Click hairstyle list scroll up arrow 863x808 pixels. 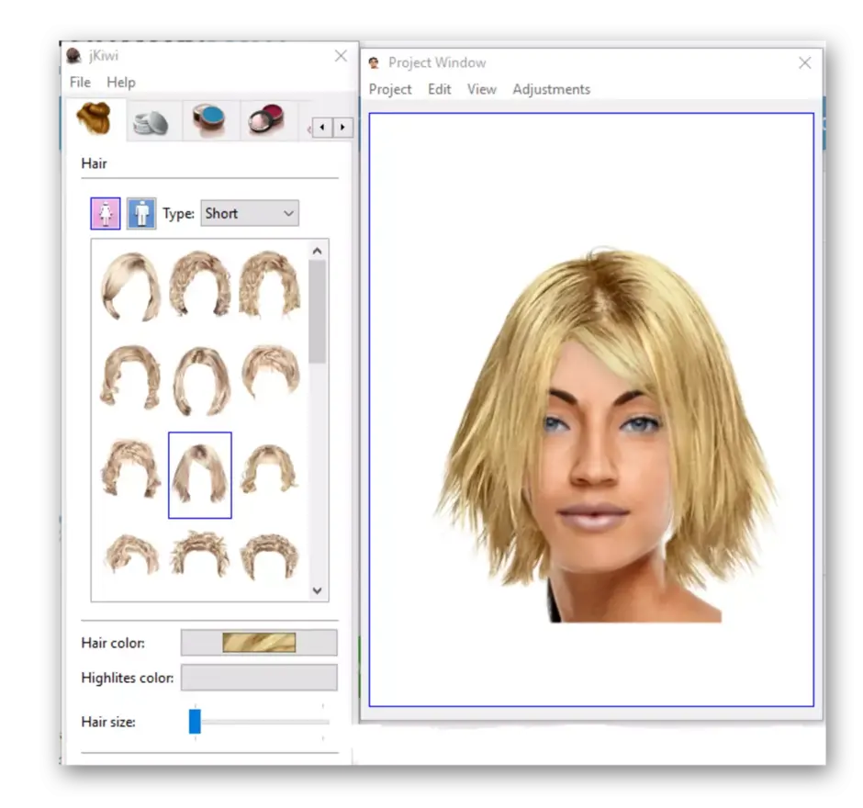click(x=317, y=251)
